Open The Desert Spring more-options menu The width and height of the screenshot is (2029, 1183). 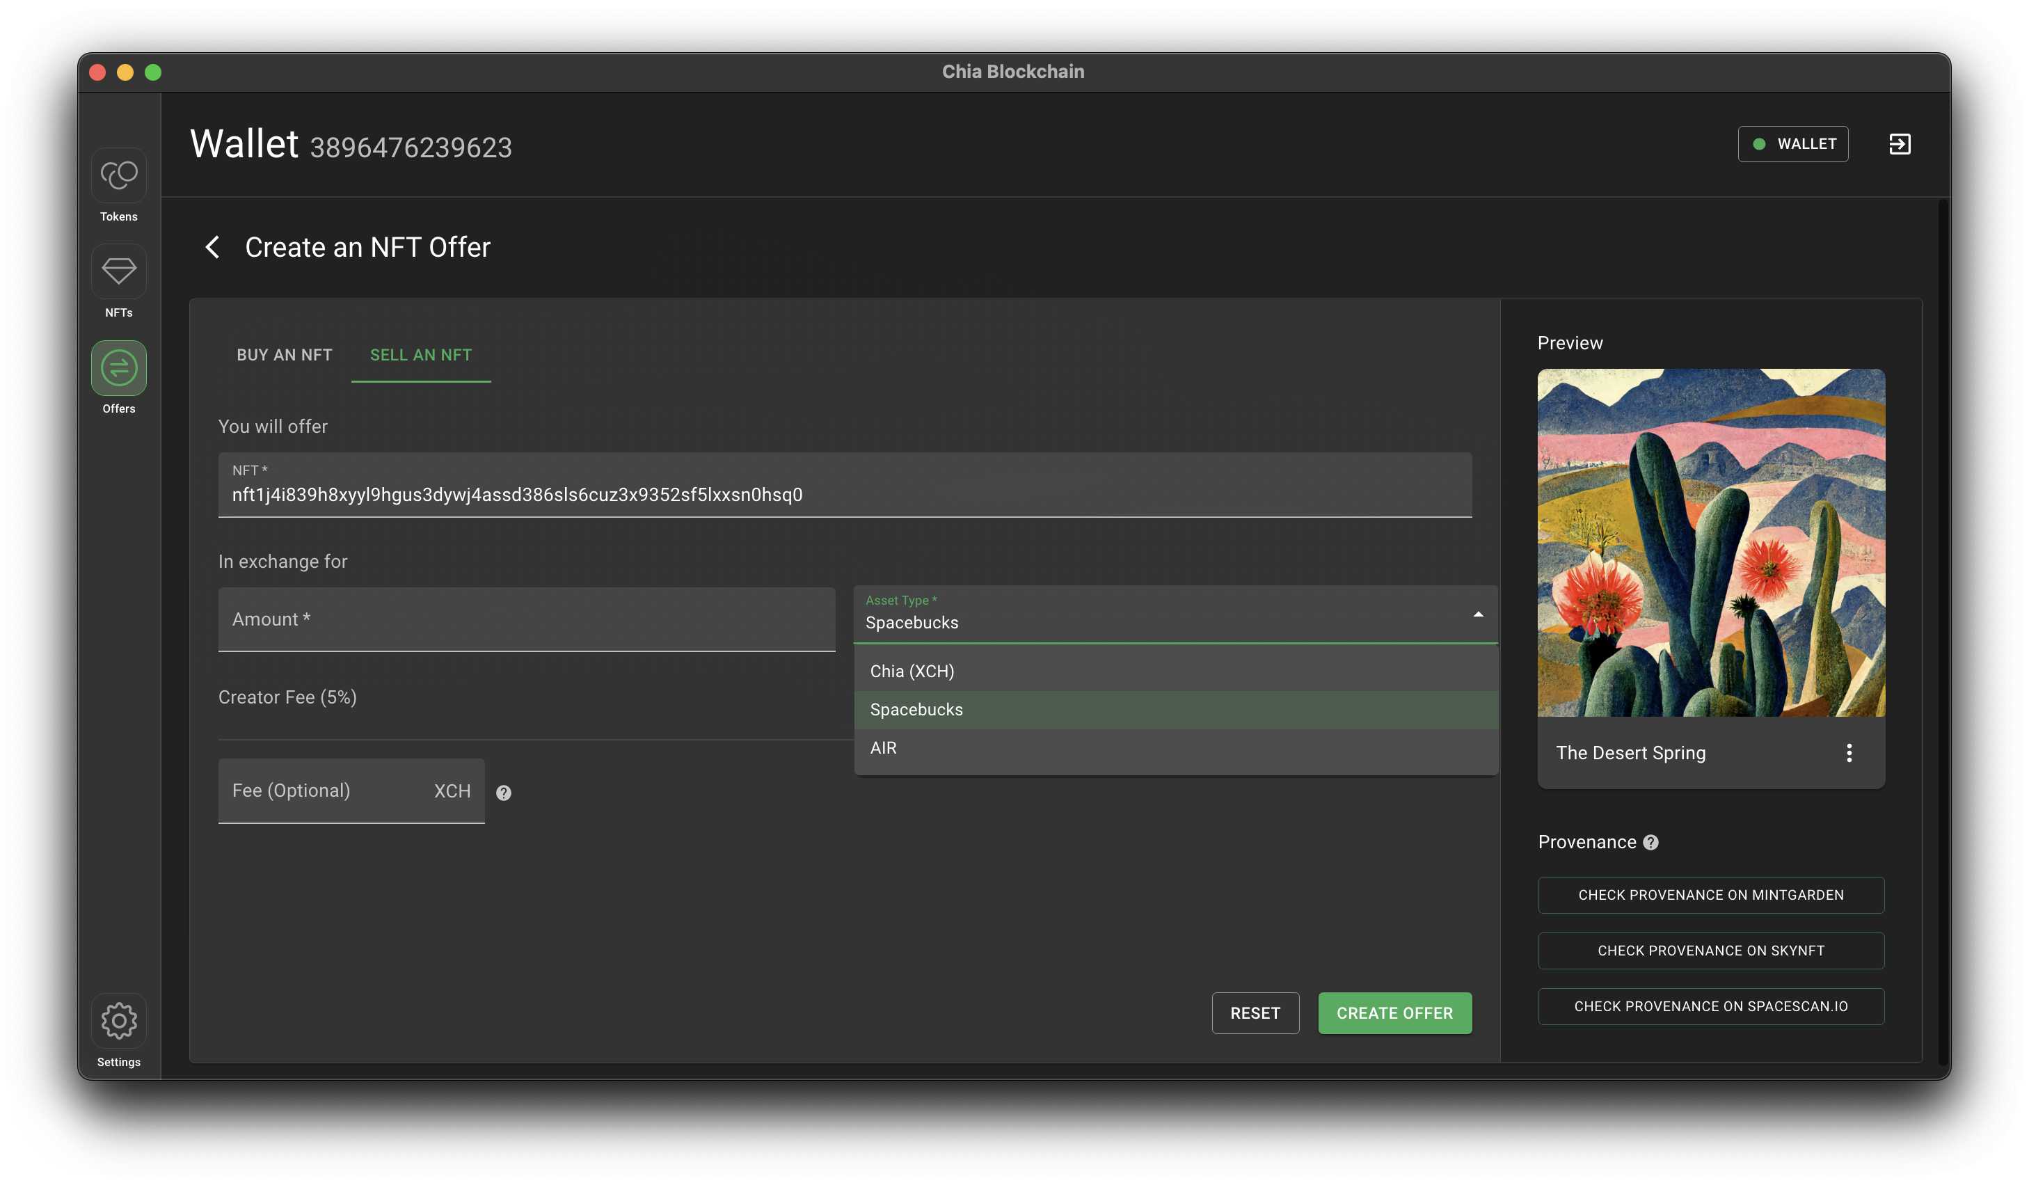pyautogui.click(x=1849, y=753)
